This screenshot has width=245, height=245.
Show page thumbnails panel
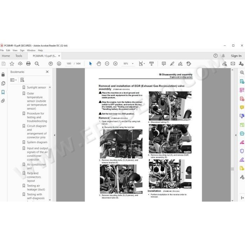3,83
